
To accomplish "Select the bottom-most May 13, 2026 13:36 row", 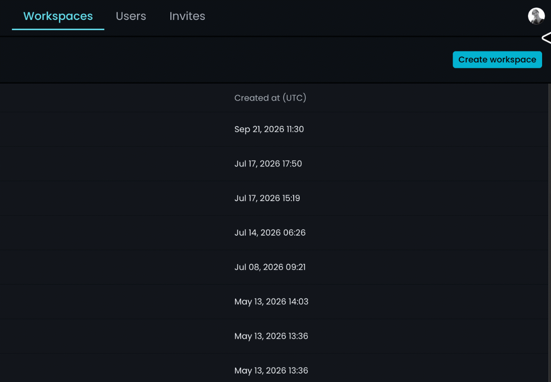I will coord(274,368).
